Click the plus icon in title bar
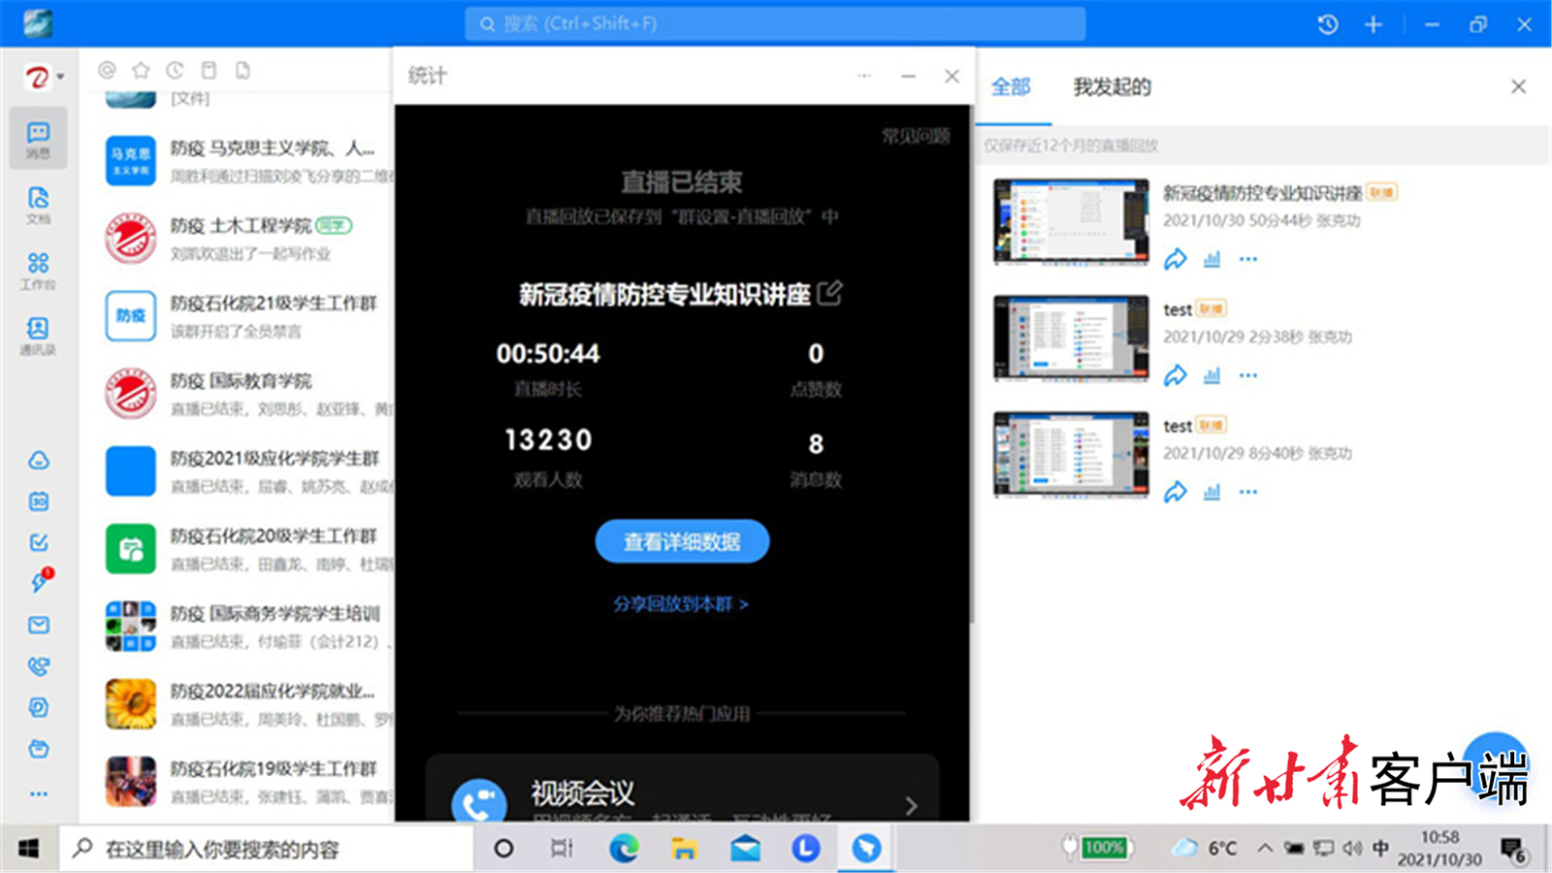The width and height of the screenshot is (1552, 873). (1374, 24)
